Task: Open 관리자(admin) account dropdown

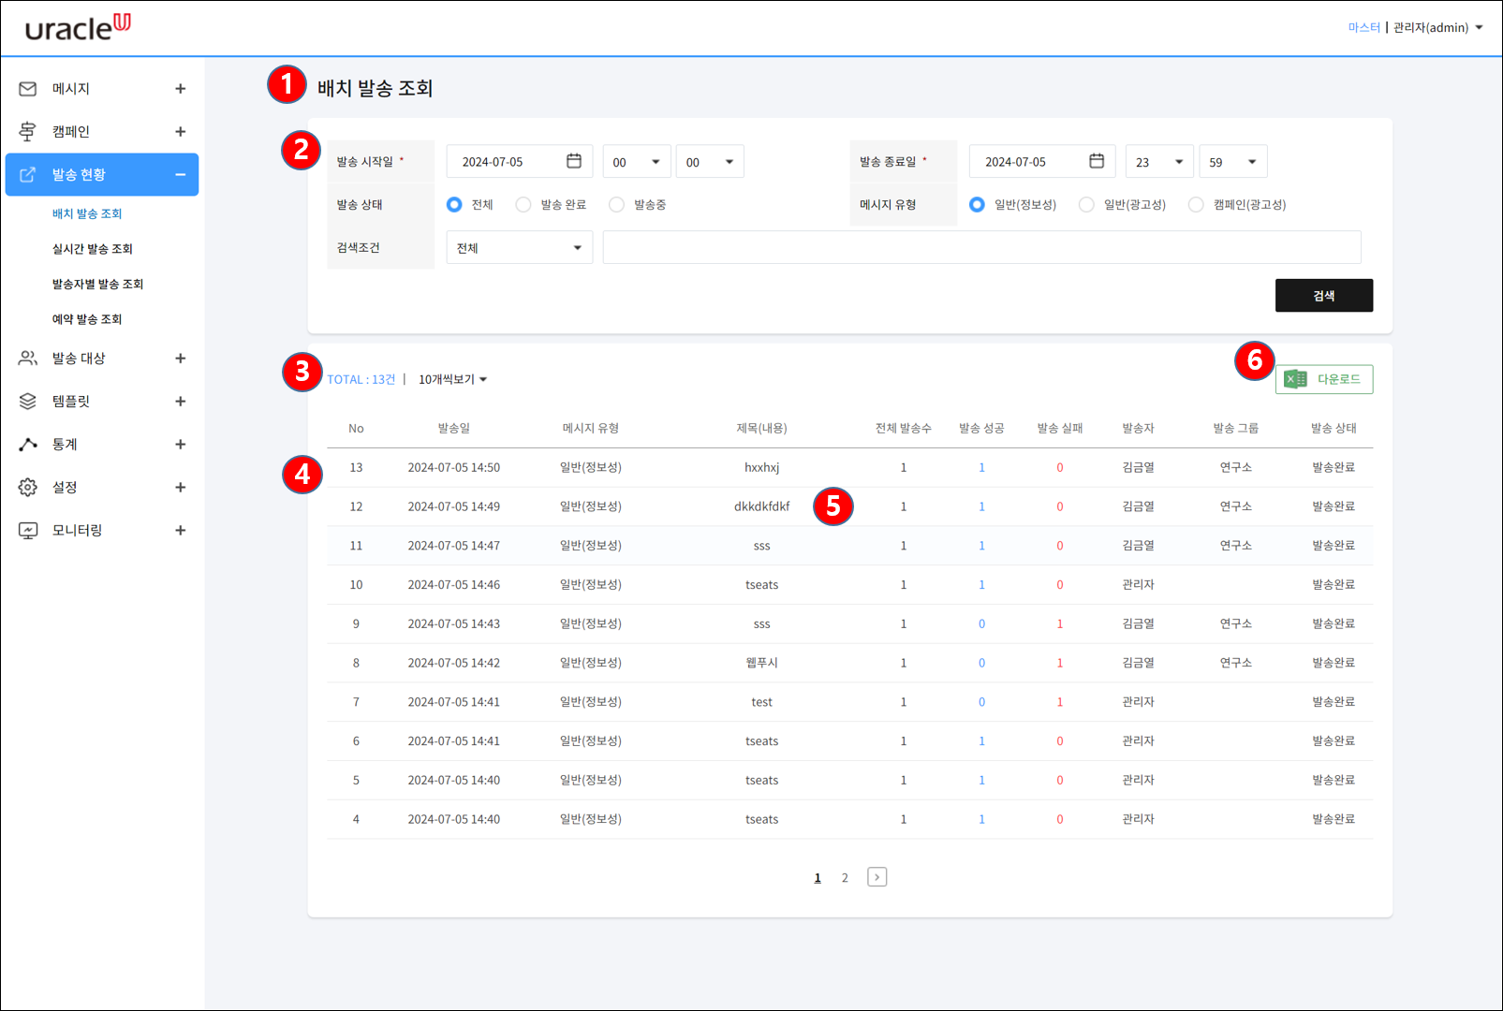Action: (x=1438, y=27)
